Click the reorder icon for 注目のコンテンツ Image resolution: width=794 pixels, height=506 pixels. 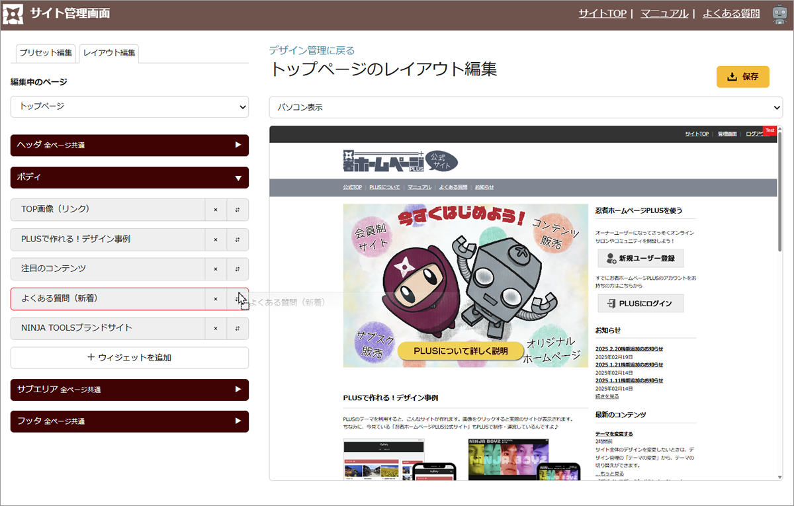(238, 269)
